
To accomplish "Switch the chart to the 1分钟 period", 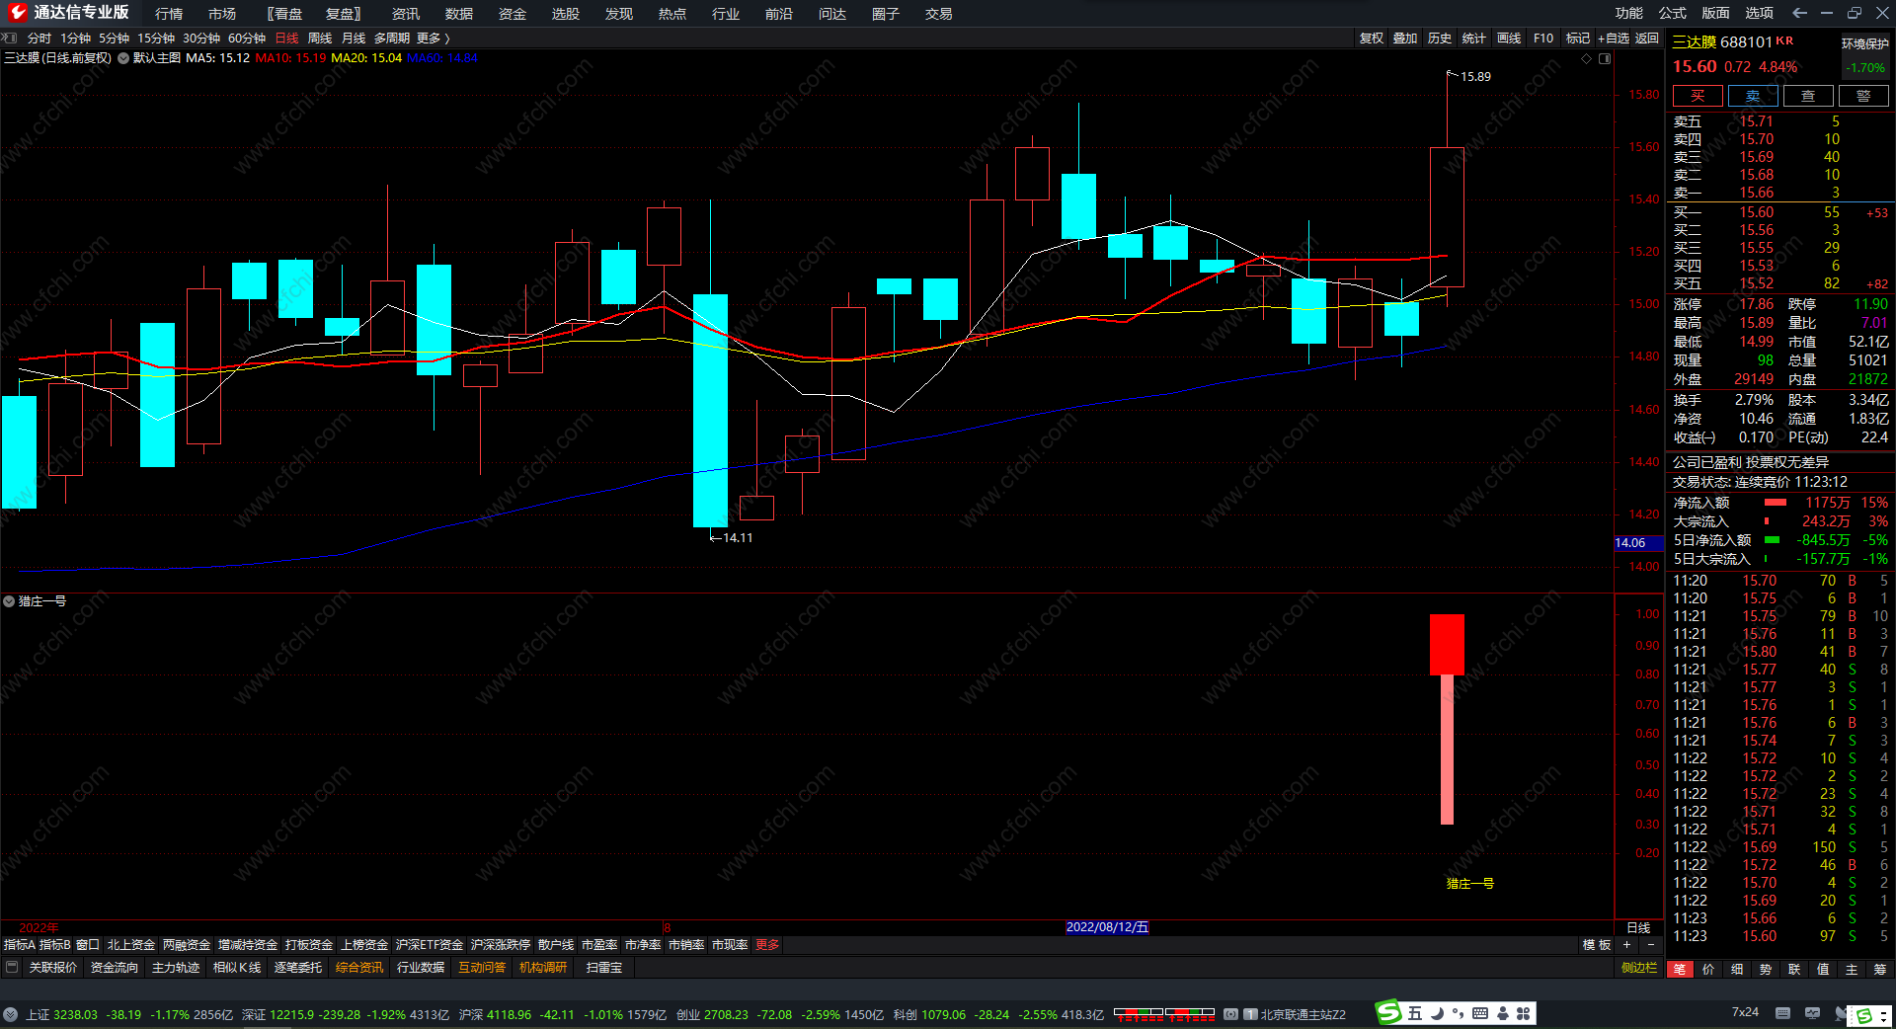I will 76,39.
